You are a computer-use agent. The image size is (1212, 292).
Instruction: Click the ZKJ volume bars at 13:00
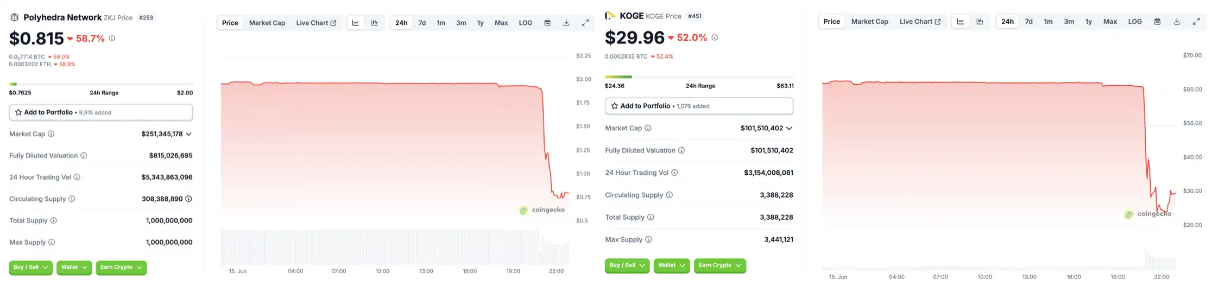[x=426, y=248]
